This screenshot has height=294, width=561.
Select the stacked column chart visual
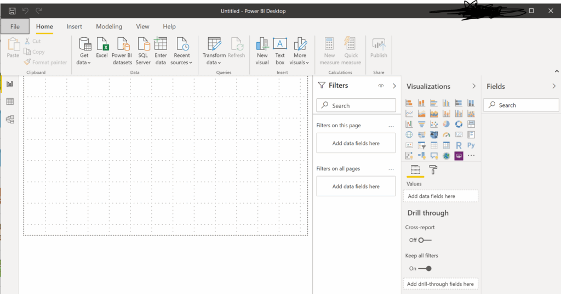point(421,103)
